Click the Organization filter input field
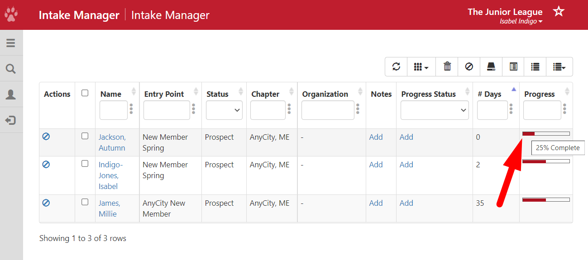 tap(328, 110)
